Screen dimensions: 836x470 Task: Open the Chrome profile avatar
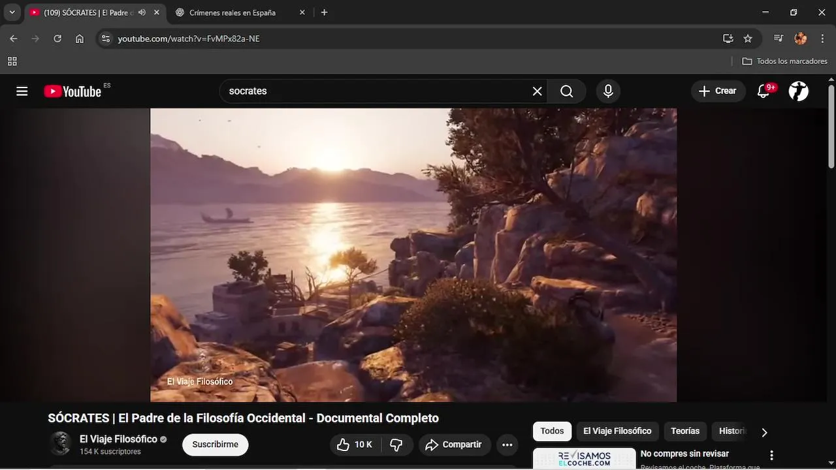(x=800, y=39)
